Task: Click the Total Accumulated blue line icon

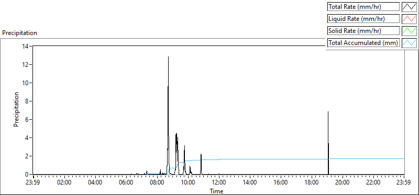Action: click(409, 43)
